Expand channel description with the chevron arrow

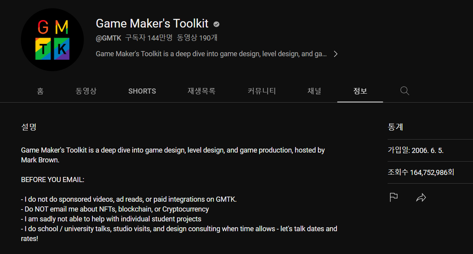tap(335, 54)
